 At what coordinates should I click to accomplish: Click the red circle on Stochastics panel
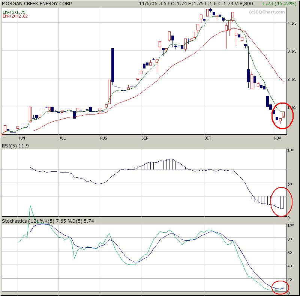(280, 287)
